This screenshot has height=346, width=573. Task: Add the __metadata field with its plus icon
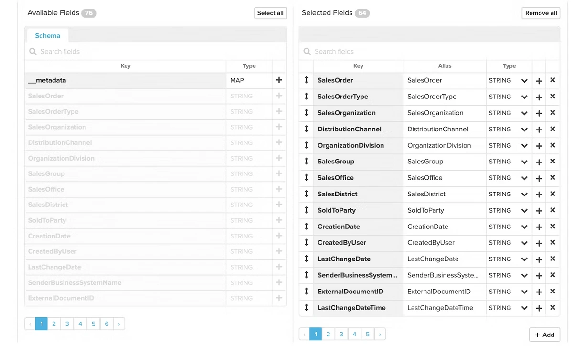point(279,80)
